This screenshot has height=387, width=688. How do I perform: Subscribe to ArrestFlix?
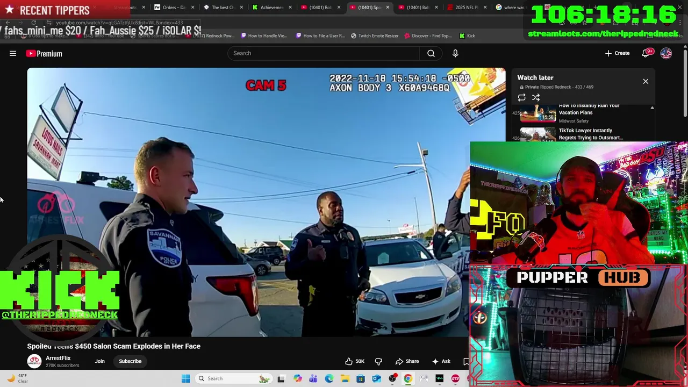pos(130,361)
